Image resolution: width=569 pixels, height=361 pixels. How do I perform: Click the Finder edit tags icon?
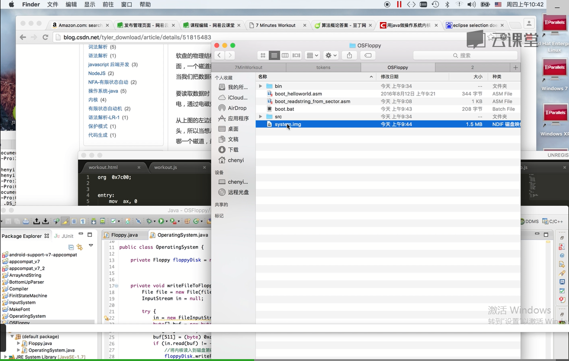point(368,55)
